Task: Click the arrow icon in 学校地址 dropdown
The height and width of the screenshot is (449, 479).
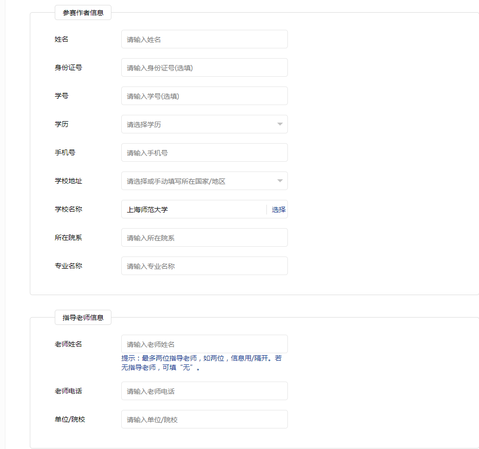Action: (x=280, y=181)
